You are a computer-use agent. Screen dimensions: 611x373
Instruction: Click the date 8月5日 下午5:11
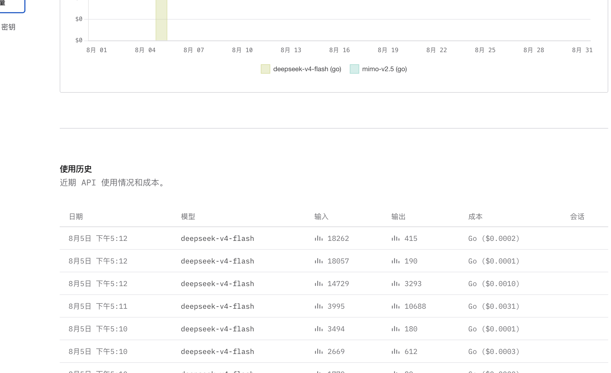[x=98, y=306]
